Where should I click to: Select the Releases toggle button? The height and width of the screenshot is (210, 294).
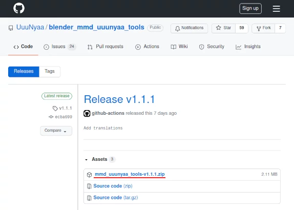24,71
